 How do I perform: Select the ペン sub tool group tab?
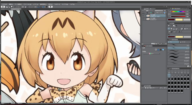[173, 42]
